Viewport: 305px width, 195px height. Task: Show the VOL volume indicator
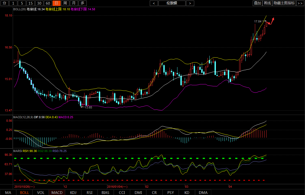click(x=41, y=193)
